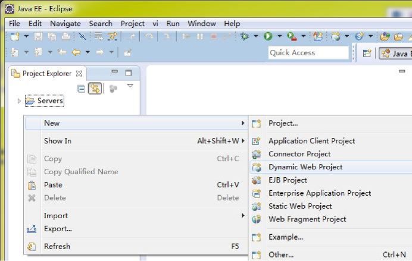Click the Debug bug icon
Image resolution: width=412 pixels, height=261 pixels.
(244, 36)
